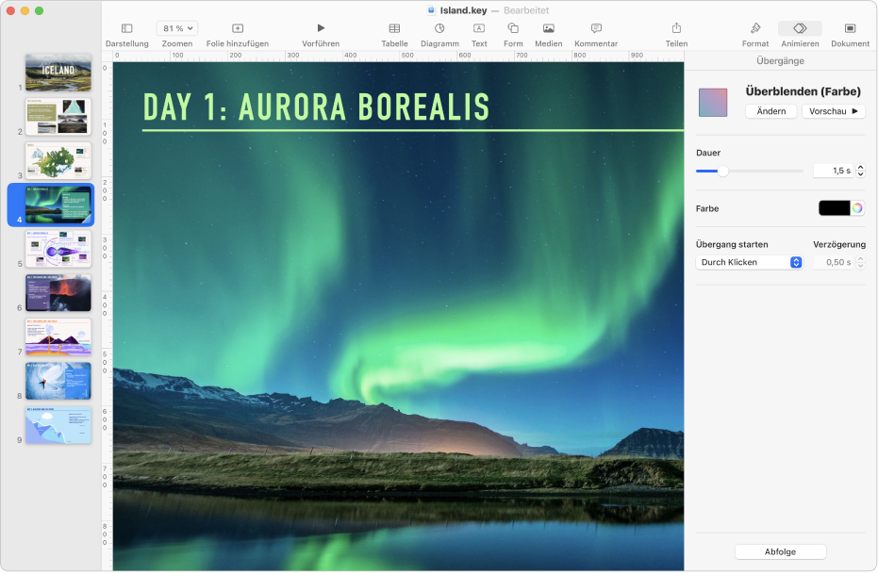Toggle the Animieren inspector panel
The image size is (878, 574).
click(800, 29)
